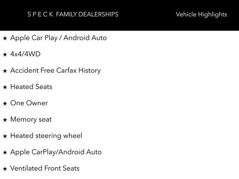Image resolution: width=239 pixels, height=179 pixels.
Task: Click the star before 'Apple Car Play / Android Auto'
Action: (x=5, y=38)
